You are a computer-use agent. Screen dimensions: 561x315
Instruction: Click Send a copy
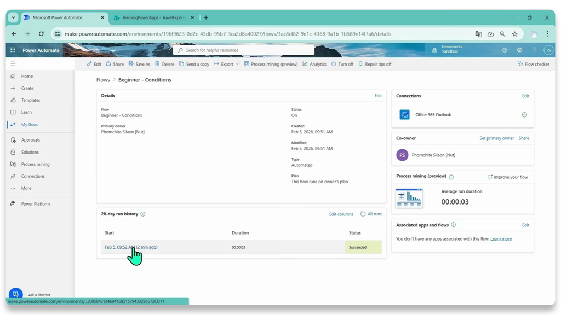point(194,65)
